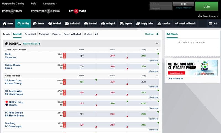Viewport: 221px width, 133px height.
Task: Click the Password input field
Action: [161, 8]
